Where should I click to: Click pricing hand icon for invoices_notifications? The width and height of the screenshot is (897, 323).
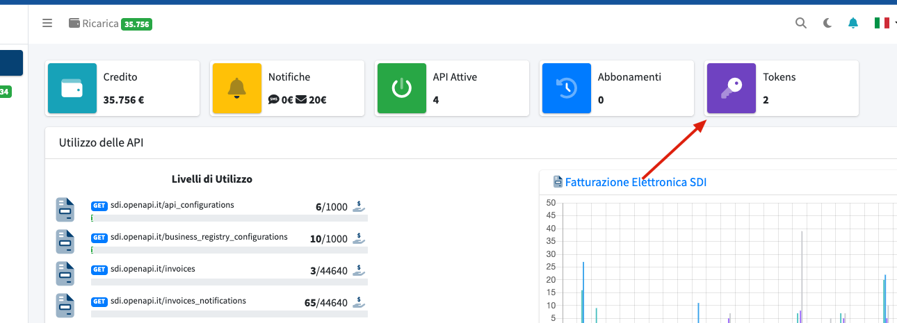point(359,302)
